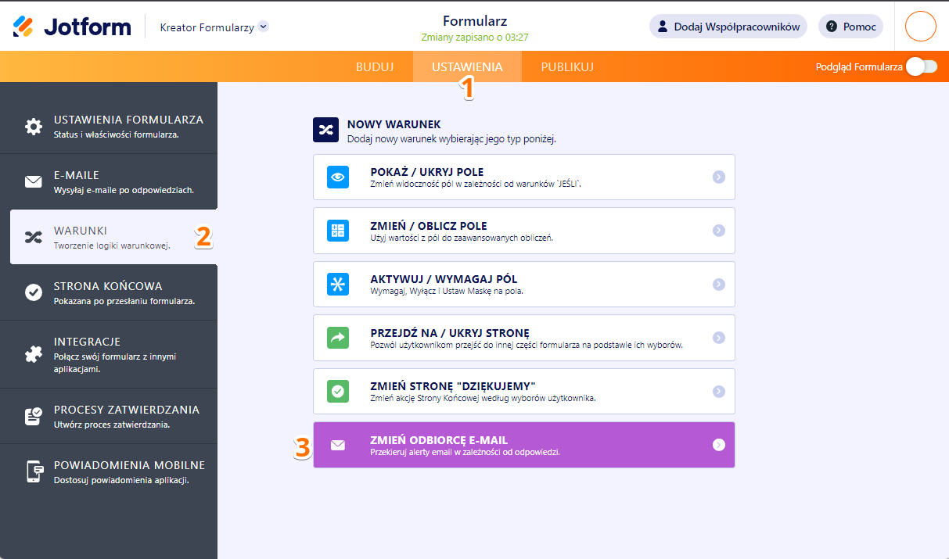
Task: Click the Formularz title text
Action: [x=475, y=21]
